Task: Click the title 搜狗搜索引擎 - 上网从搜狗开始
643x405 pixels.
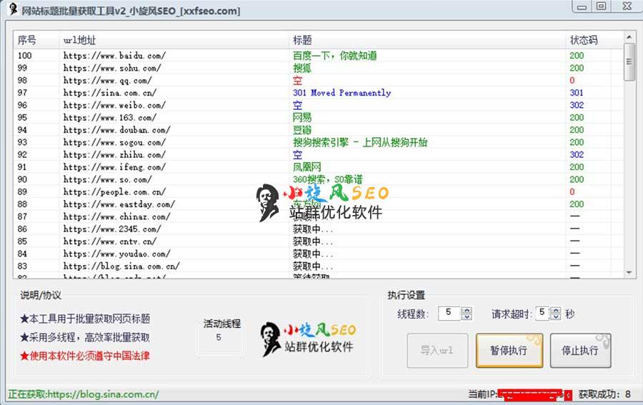Action: [x=360, y=142]
